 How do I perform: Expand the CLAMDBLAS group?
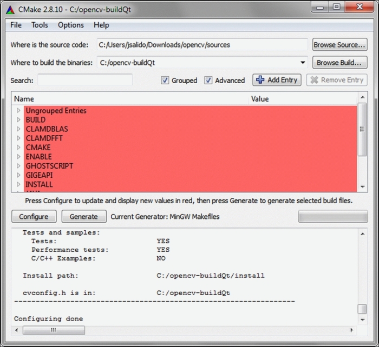[18, 129]
